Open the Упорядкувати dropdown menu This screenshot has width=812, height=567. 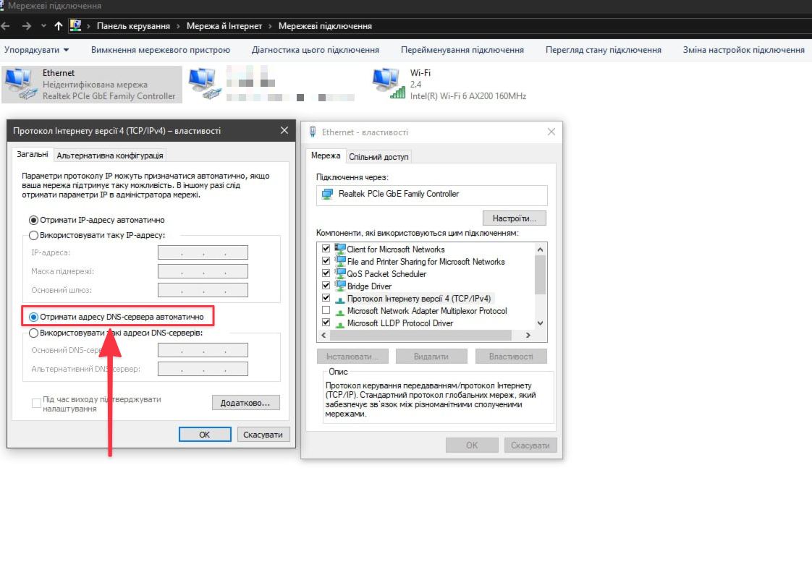[x=37, y=50]
